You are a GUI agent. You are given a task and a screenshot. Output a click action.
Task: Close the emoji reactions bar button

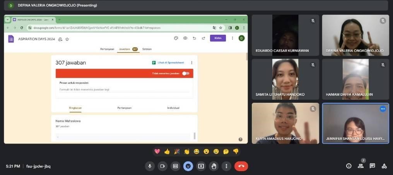point(188,166)
